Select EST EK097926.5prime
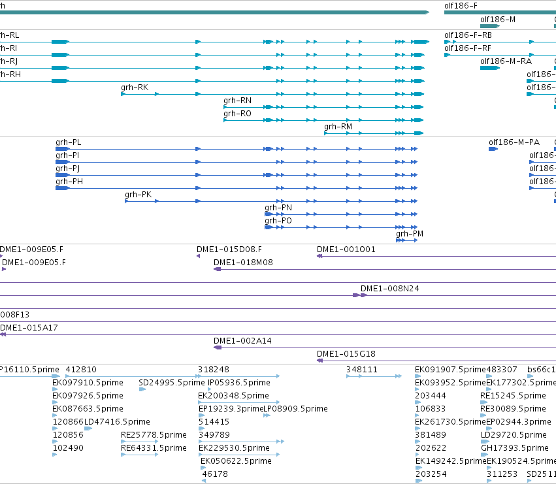Screen dimensions: 556x484 pyautogui.click(x=88, y=396)
